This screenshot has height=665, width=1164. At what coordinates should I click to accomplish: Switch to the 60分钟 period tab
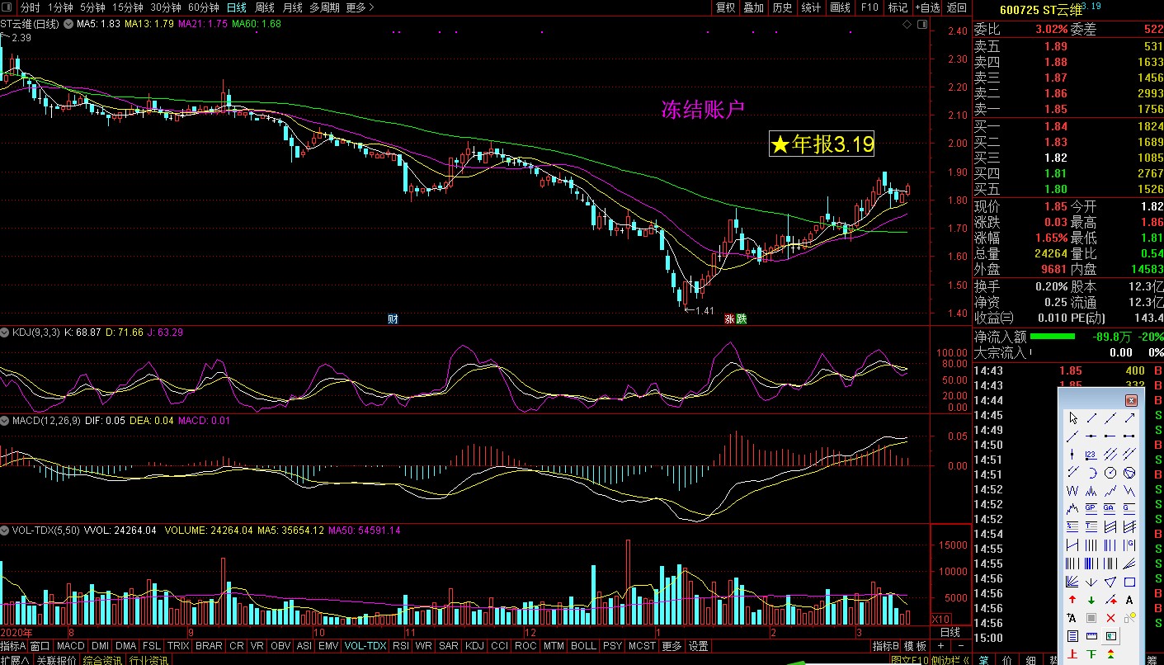[x=203, y=7]
